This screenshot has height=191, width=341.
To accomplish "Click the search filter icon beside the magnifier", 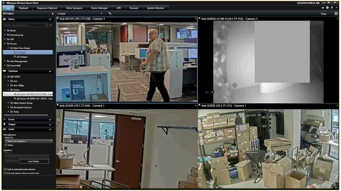I will (x=51, y=25).
